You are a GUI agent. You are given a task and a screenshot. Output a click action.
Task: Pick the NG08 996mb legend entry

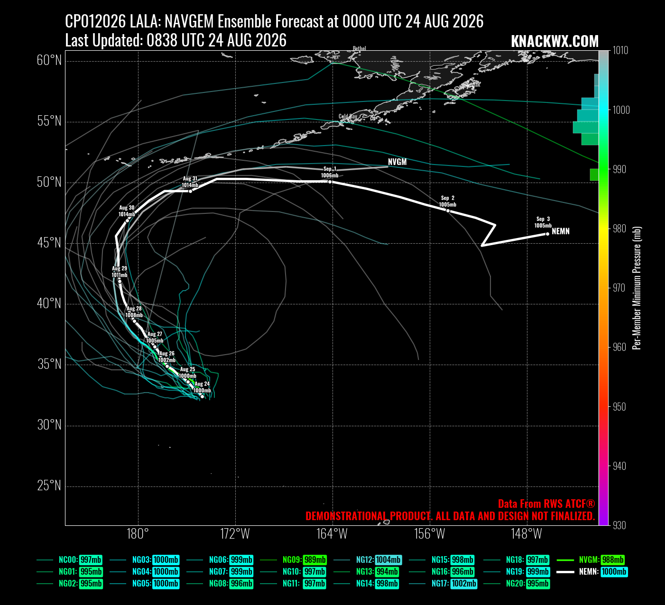tap(220, 584)
